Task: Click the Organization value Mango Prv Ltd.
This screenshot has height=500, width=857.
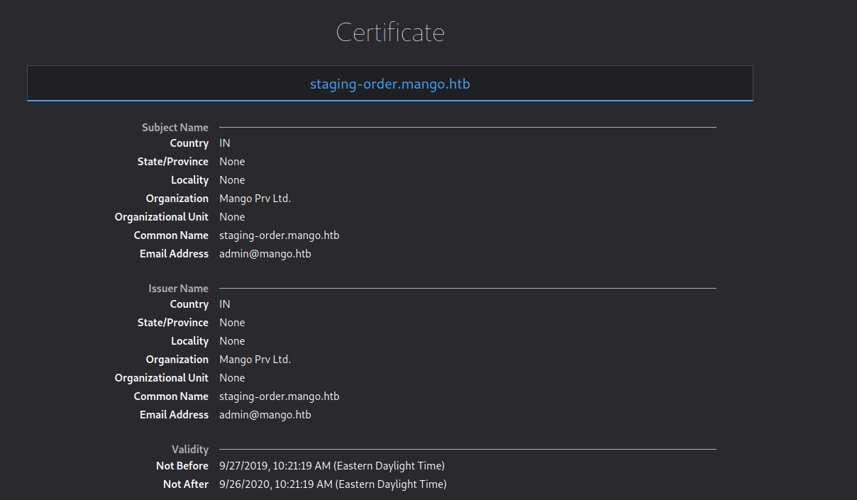Action: pyautogui.click(x=255, y=198)
